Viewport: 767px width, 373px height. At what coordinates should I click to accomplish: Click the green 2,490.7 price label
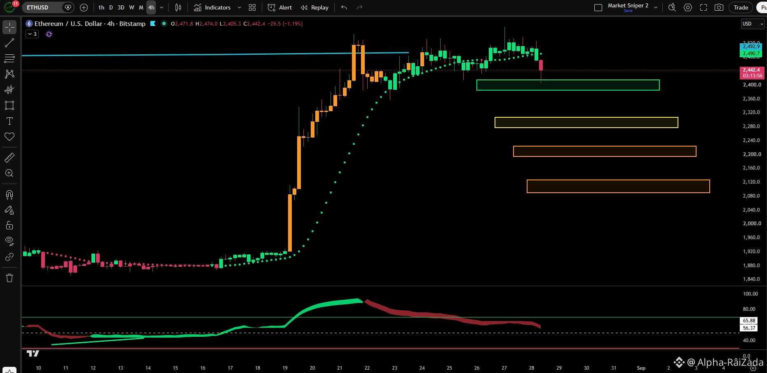751,54
